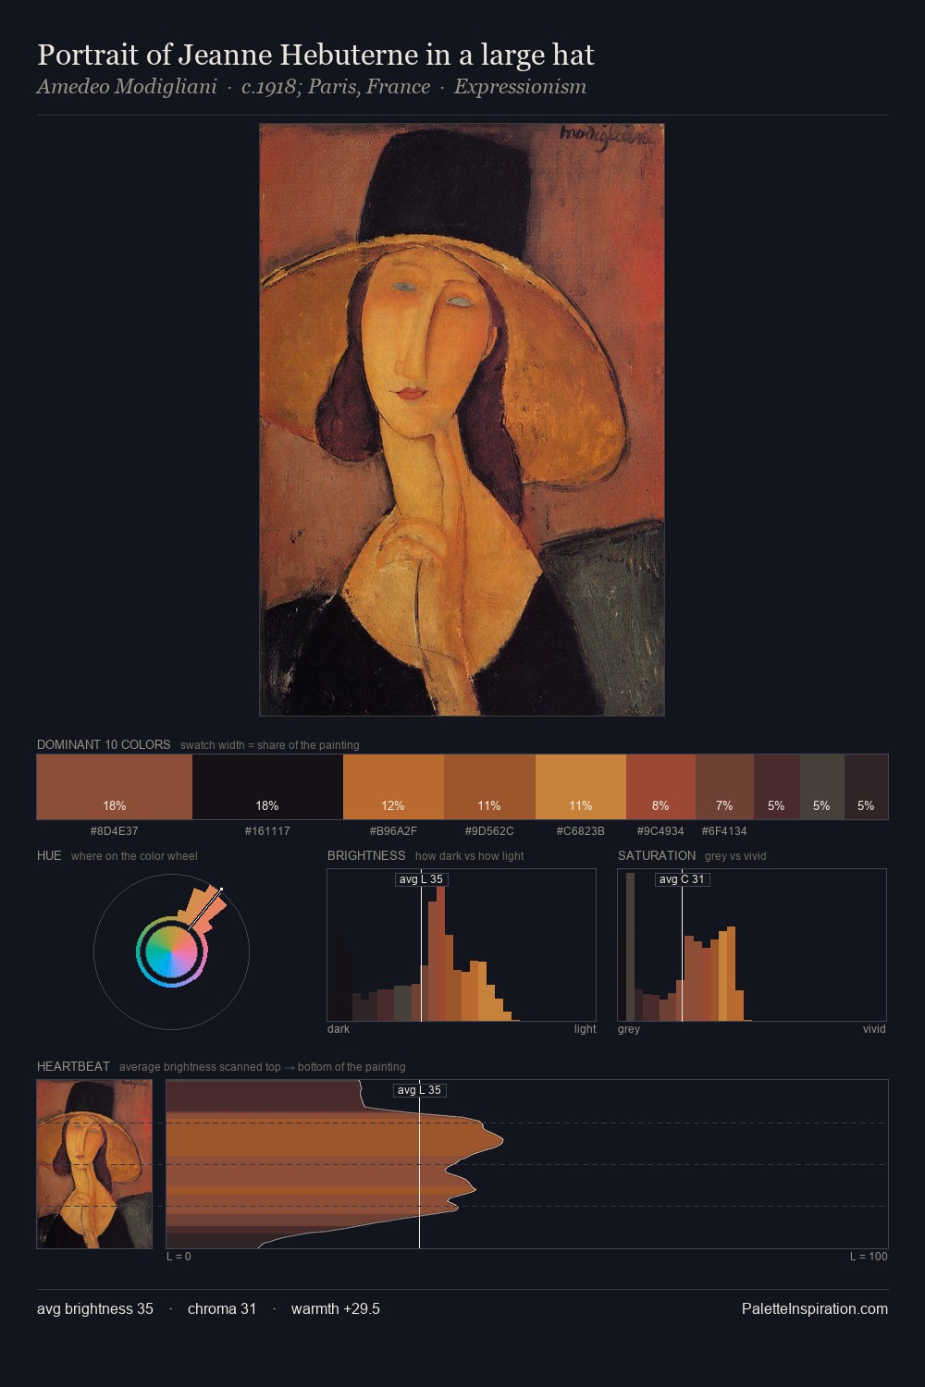Select 'avg brightness 35' in the footer
This screenshot has width=925, height=1387.
pos(95,1308)
